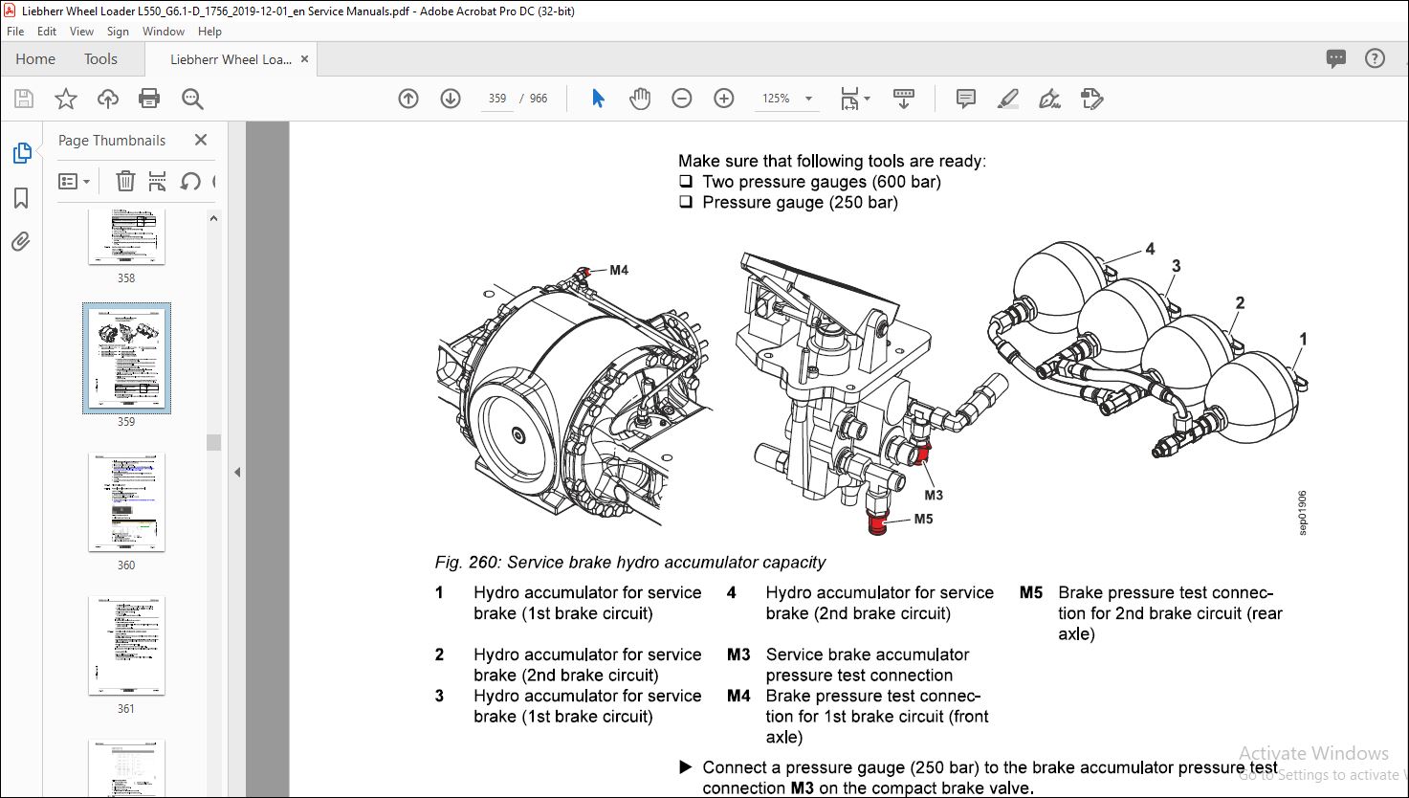Go to the previous page with the up arrow
This screenshot has height=798, width=1409.
[408, 99]
